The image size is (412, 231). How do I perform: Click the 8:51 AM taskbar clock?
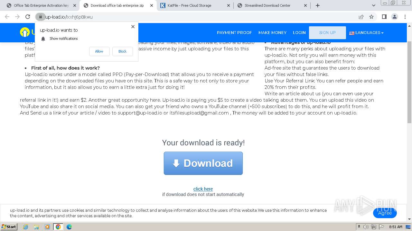click(x=396, y=227)
